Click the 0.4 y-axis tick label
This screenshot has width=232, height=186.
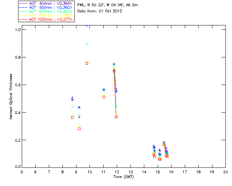(18, 112)
